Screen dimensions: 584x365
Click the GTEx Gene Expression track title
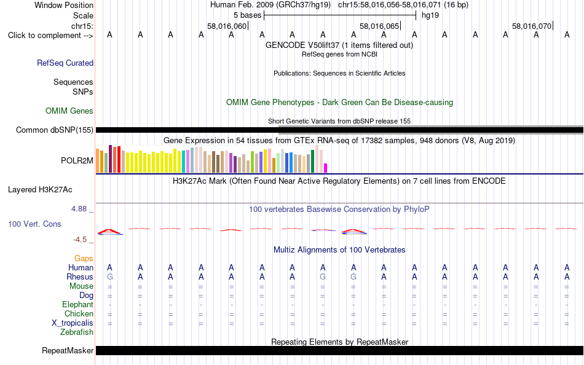[339, 141]
